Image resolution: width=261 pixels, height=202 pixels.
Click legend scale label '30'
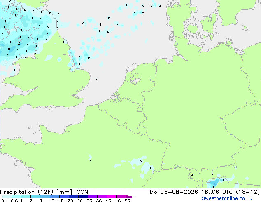[x=89, y=200]
